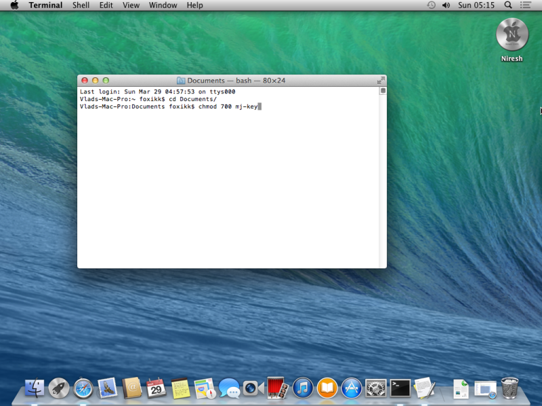The height and width of the screenshot is (406, 542).
Task: Open Mail from the Dock
Action: click(108, 388)
